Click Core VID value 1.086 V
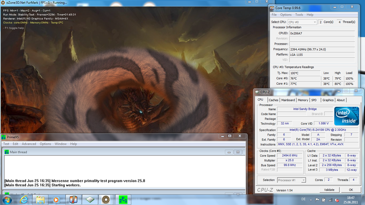 (323, 123)
